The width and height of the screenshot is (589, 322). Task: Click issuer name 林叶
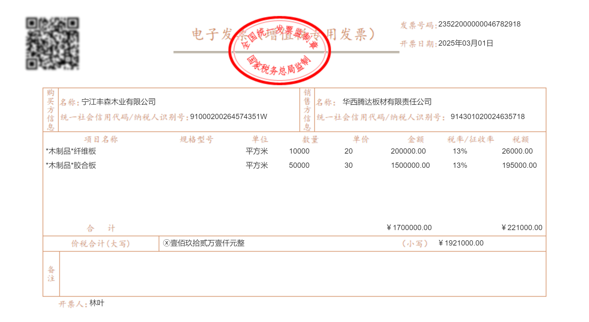pyautogui.click(x=97, y=303)
